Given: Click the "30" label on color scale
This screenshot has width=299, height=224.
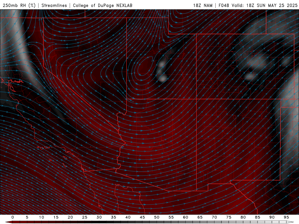Looking at the screenshot, I should (x=99, y=217).
